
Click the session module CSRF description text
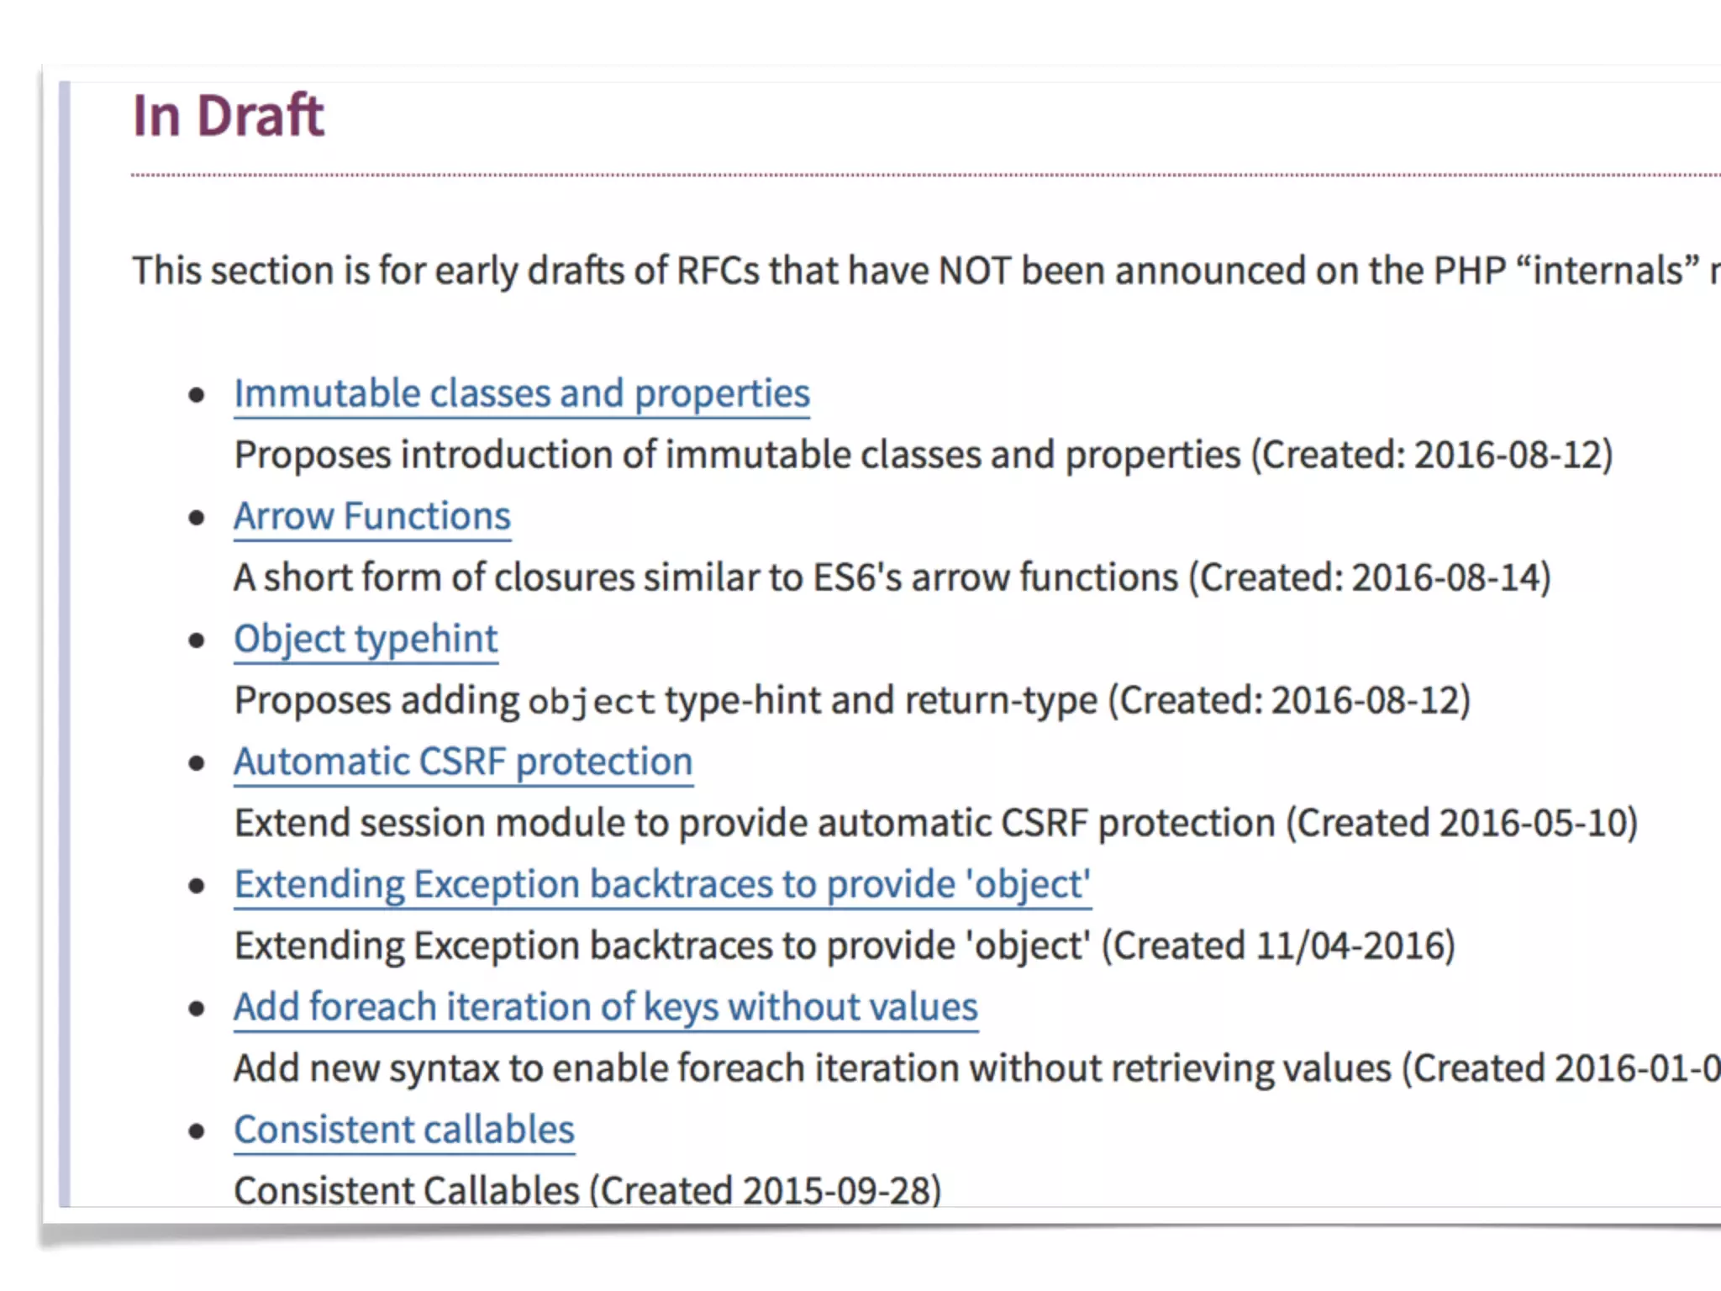point(936,824)
